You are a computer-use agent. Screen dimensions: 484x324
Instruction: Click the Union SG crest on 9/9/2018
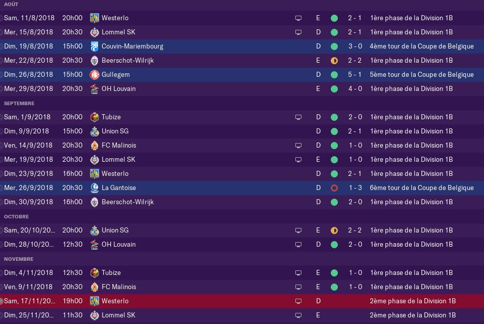(95, 131)
